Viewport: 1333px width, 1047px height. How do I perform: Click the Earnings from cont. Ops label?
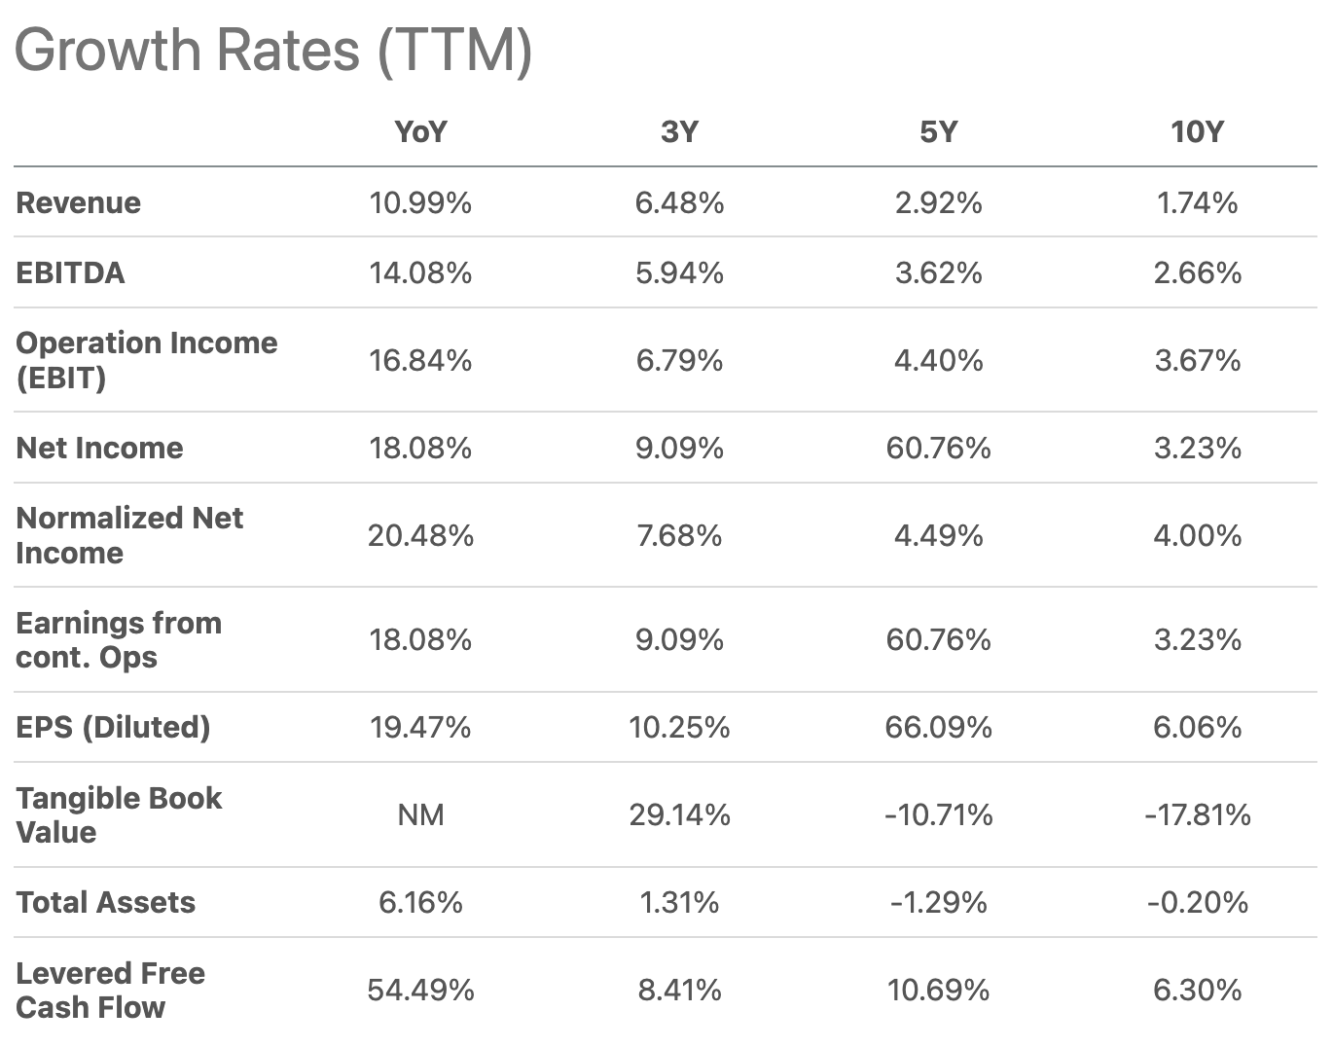click(119, 639)
